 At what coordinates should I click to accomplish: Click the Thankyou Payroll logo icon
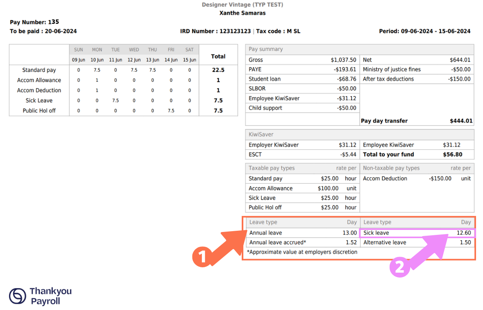(18, 295)
